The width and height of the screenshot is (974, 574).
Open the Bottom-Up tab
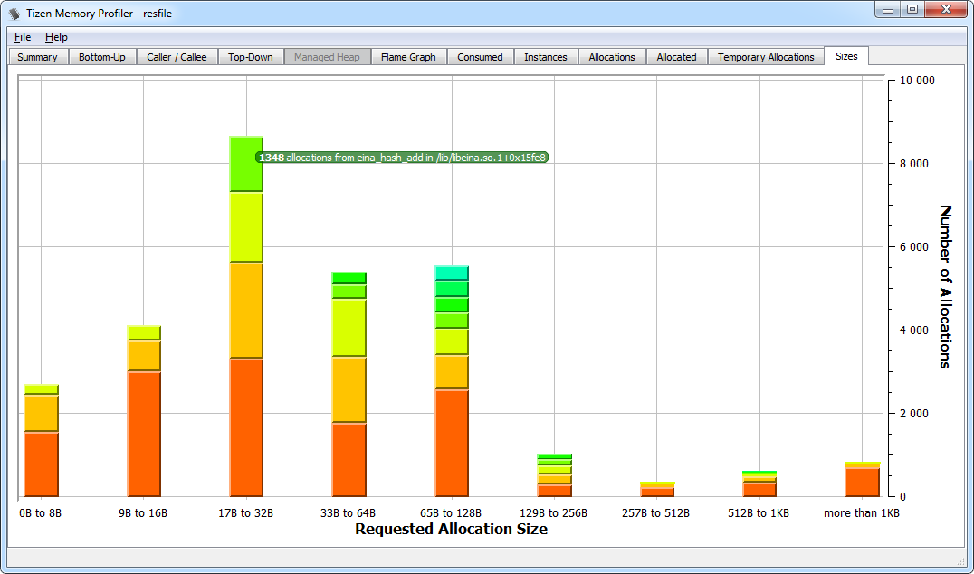pos(102,56)
